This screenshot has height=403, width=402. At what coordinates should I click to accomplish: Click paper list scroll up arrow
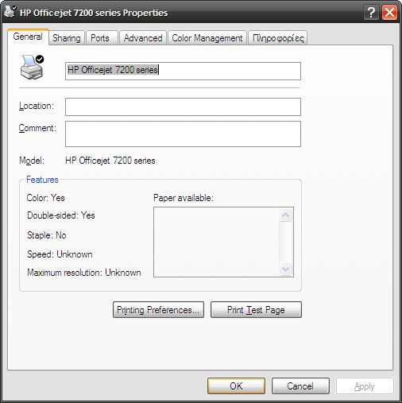[x=285, y=215]
